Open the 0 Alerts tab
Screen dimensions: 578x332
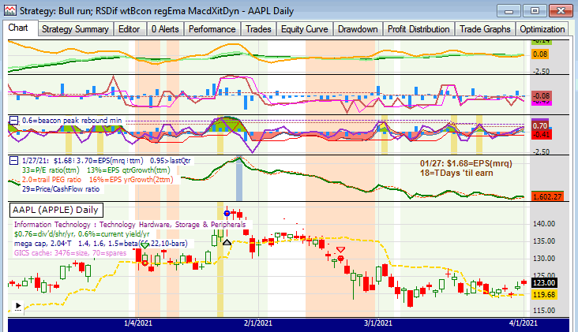point(165,29)
